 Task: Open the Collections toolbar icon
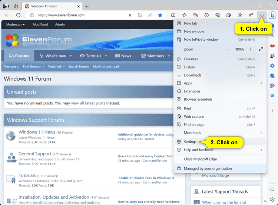click(195, 15)
